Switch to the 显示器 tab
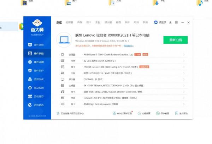Image resolution: width=212 pixels, height=144 pixels. [108, 23]
